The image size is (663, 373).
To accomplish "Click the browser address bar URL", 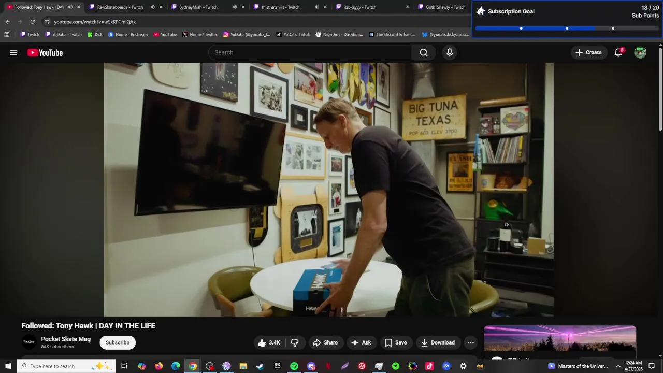I will point(95,22).
